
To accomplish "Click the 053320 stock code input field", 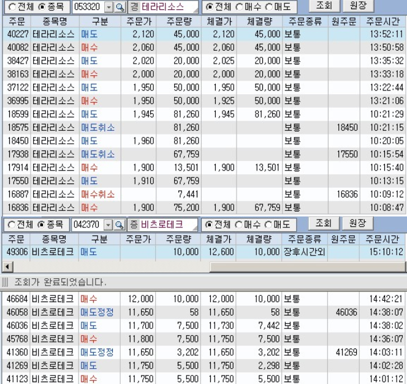I will click(x=88, y=7).
